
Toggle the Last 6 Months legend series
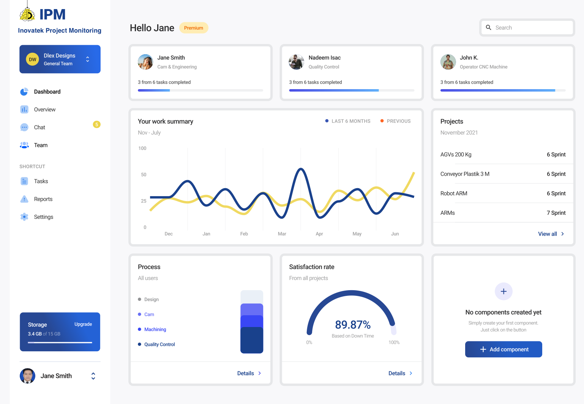tap(348, 121)
